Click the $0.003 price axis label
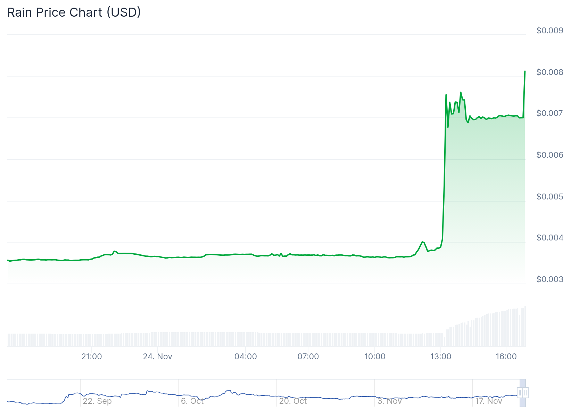This screenshot has width=571, height=417. pos(550,279)
